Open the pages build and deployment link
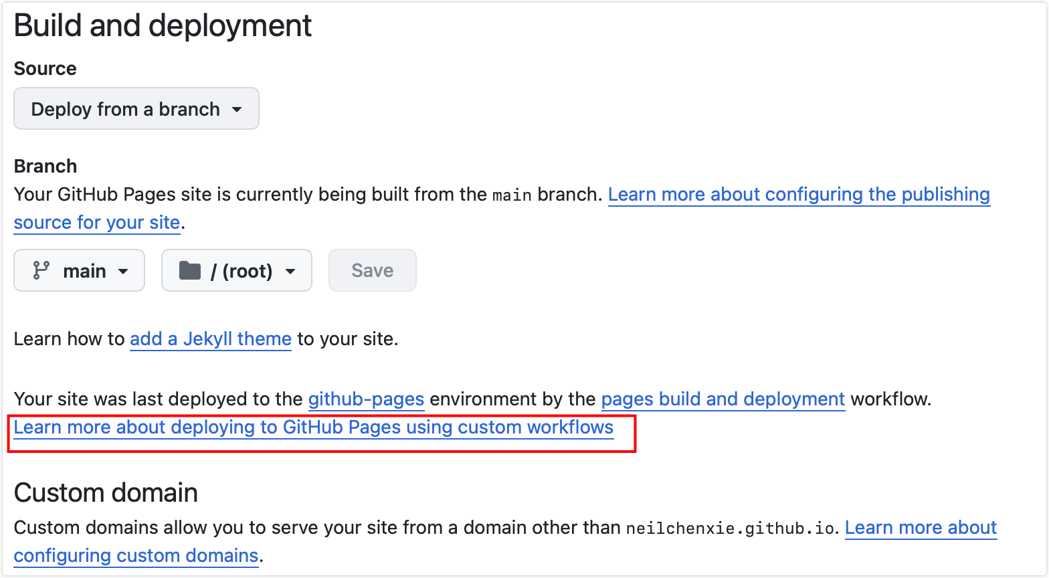This screenshot has width=1049, height=578. click(x=723, y=399)
